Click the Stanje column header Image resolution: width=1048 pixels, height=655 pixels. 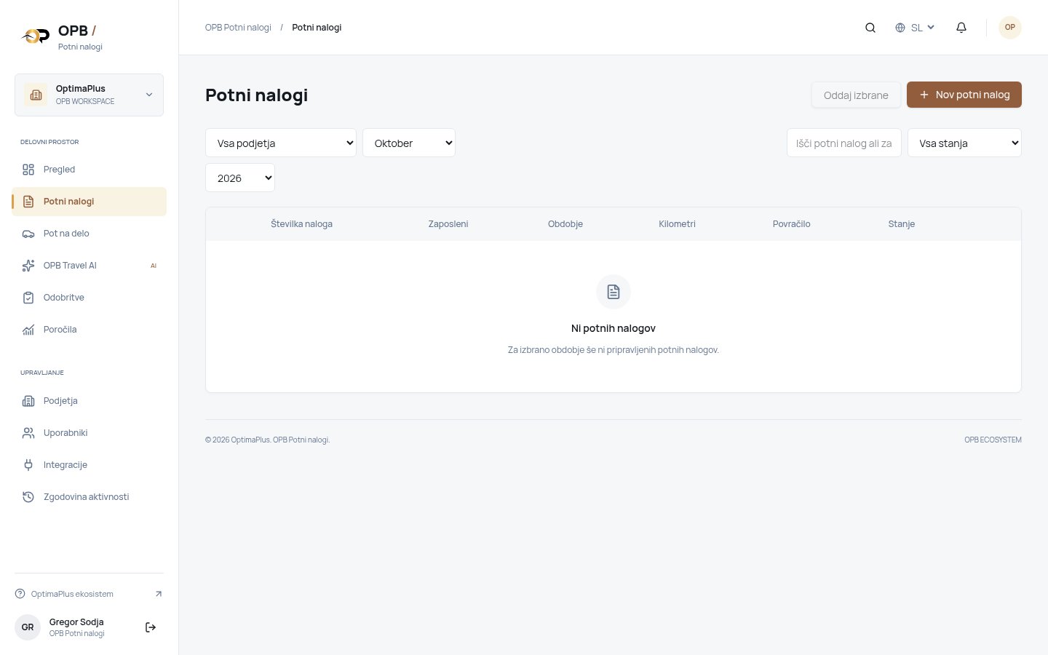(x=901, y=224)
